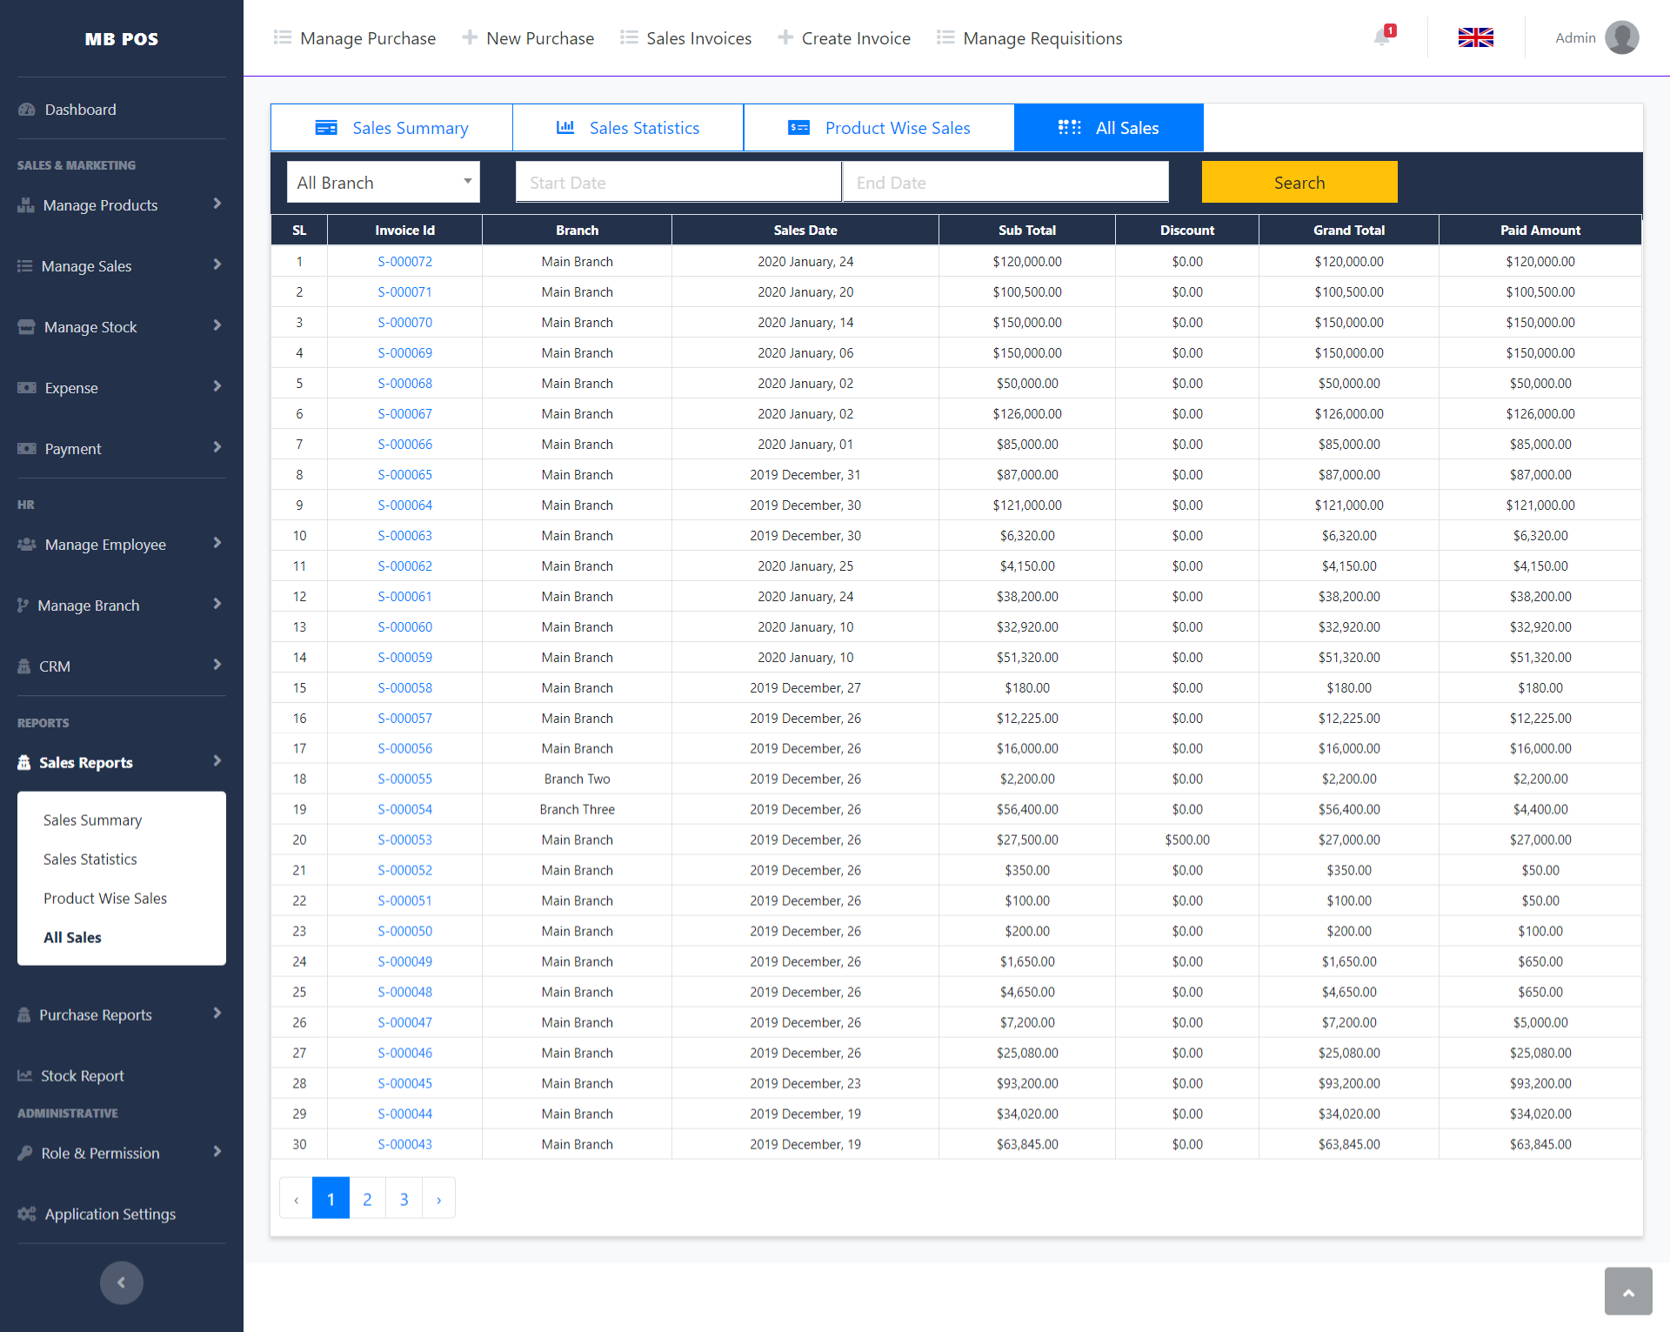The image size is (1670, 1332).
Task: Click the Dashboard gauge icon
Action: pos(27,110)
